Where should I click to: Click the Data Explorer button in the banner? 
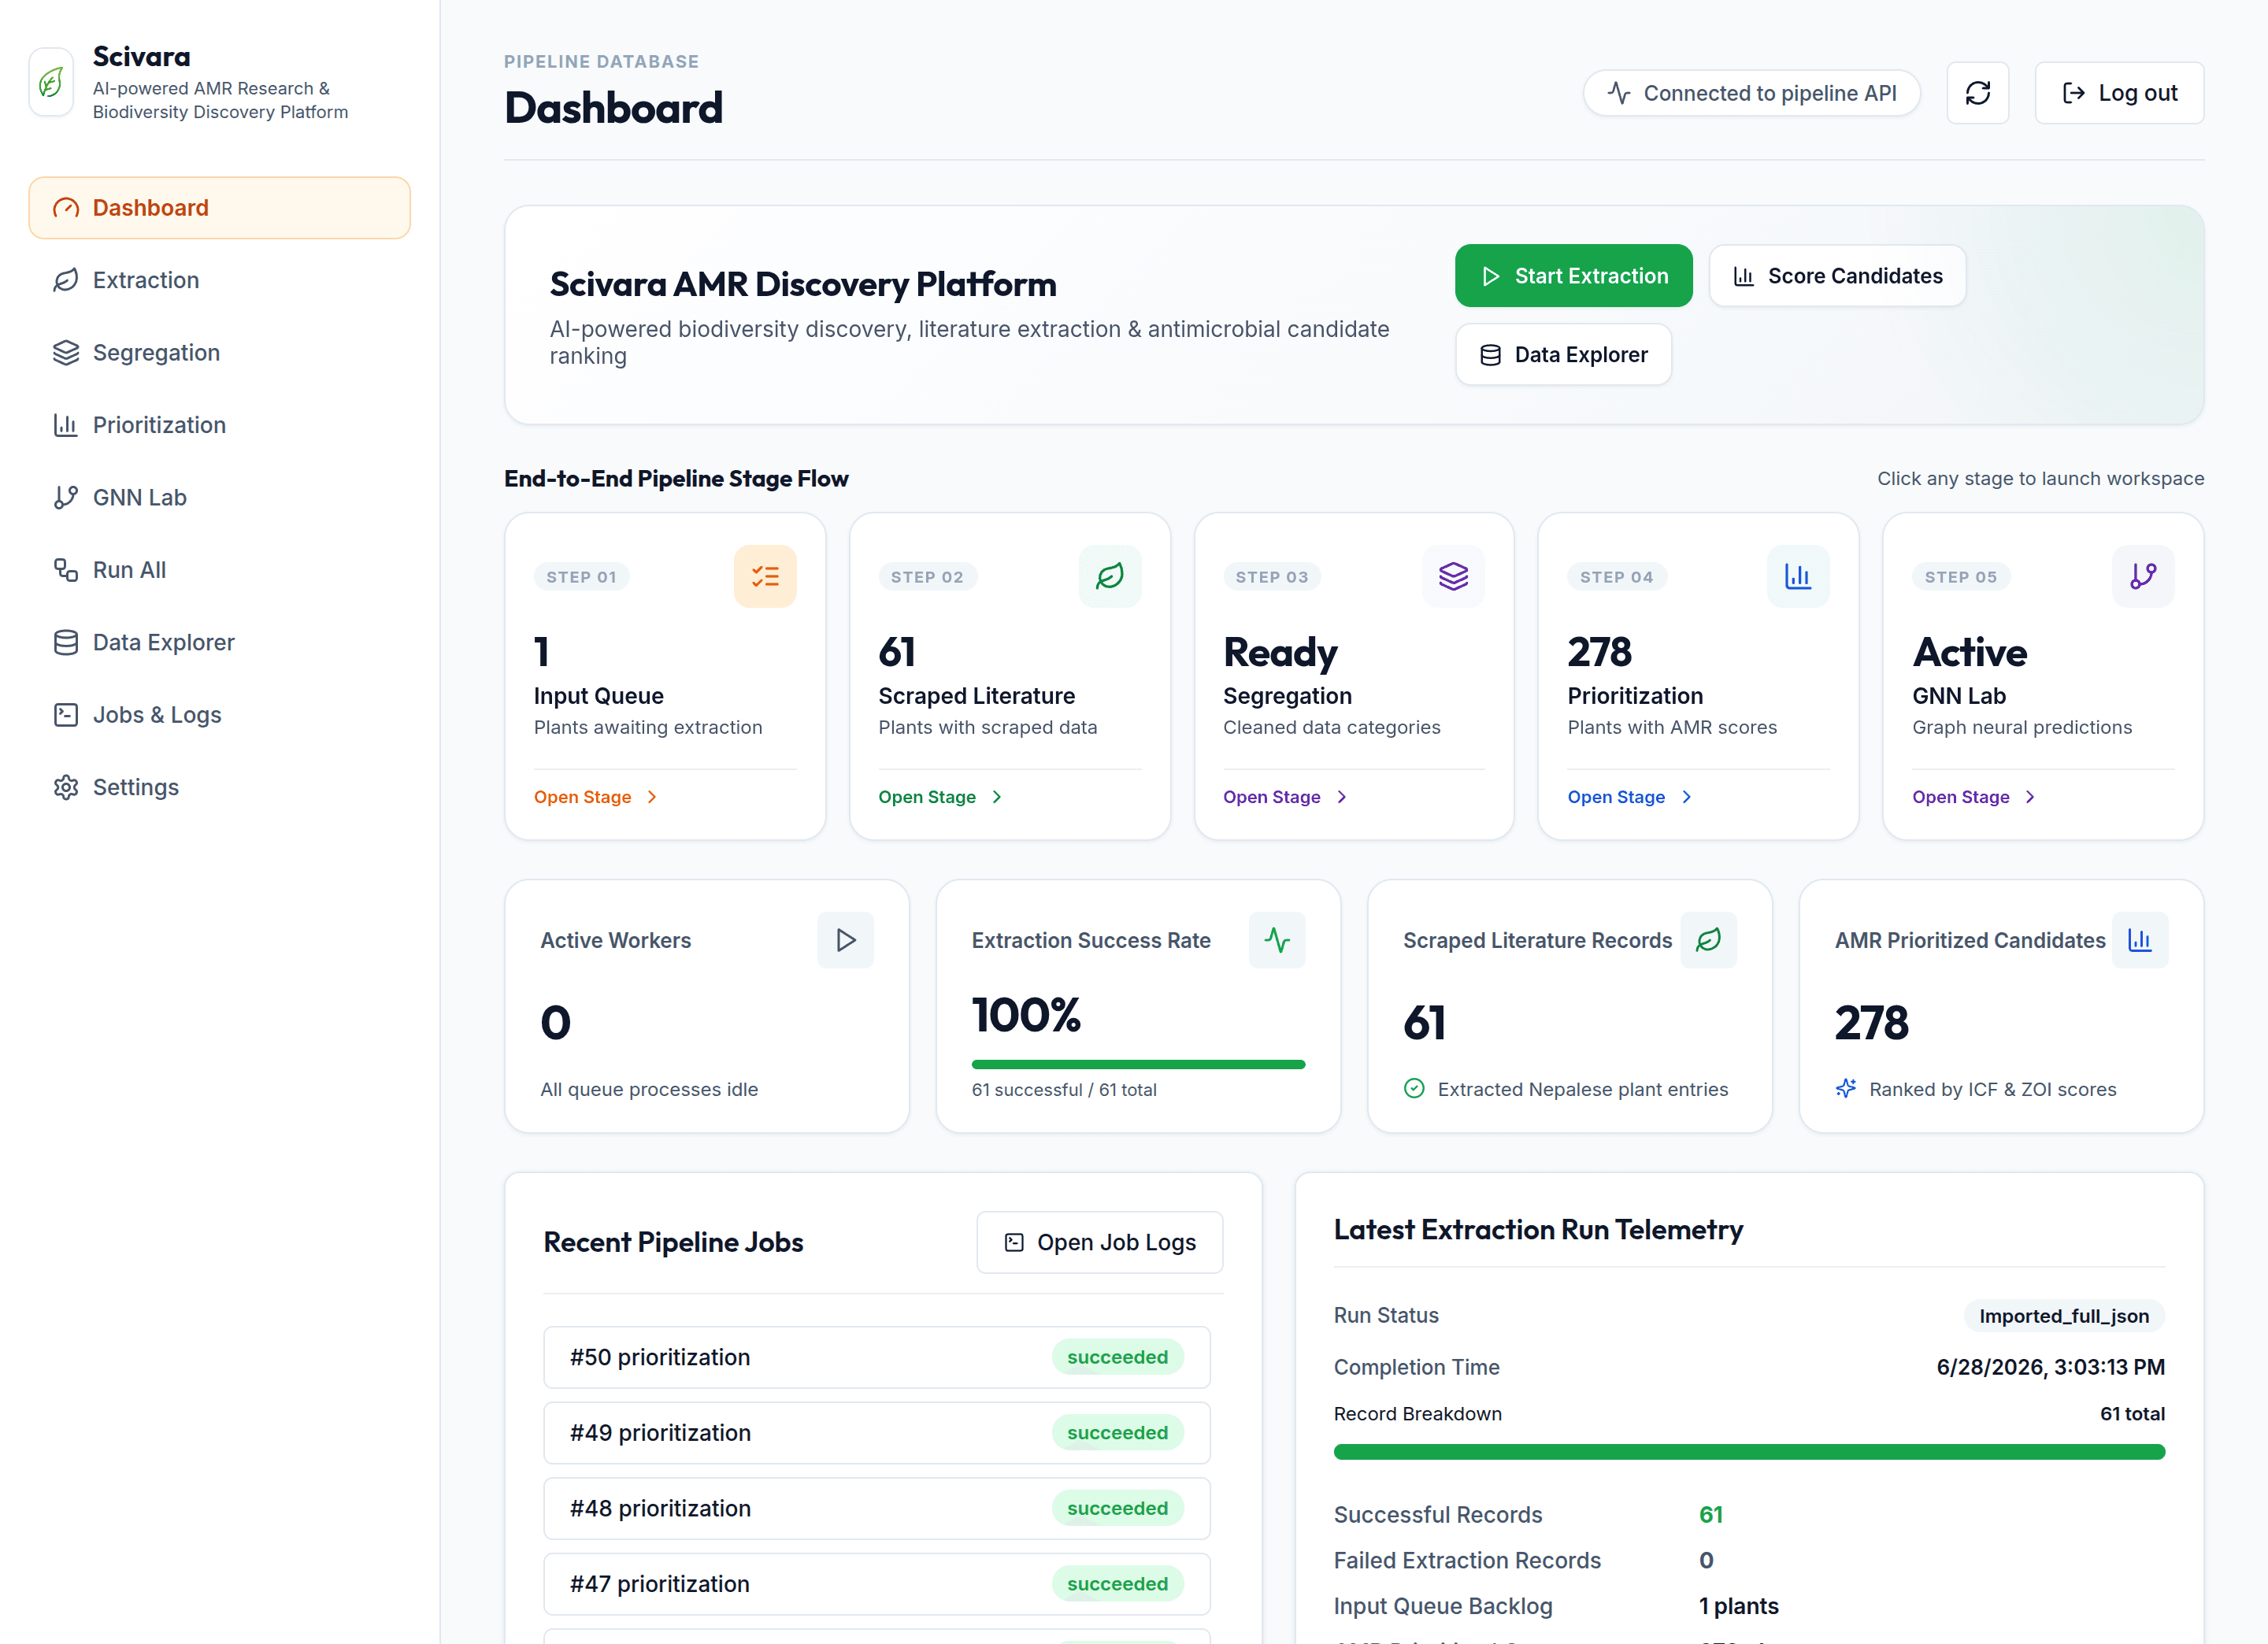[x=1563, y=354]
